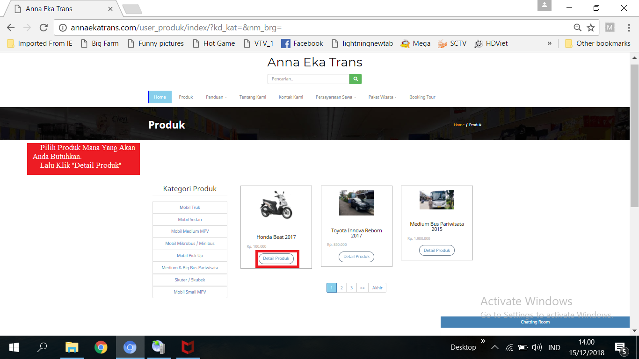
Task: Select the Home navigation item
Action: tap(160, 97)
